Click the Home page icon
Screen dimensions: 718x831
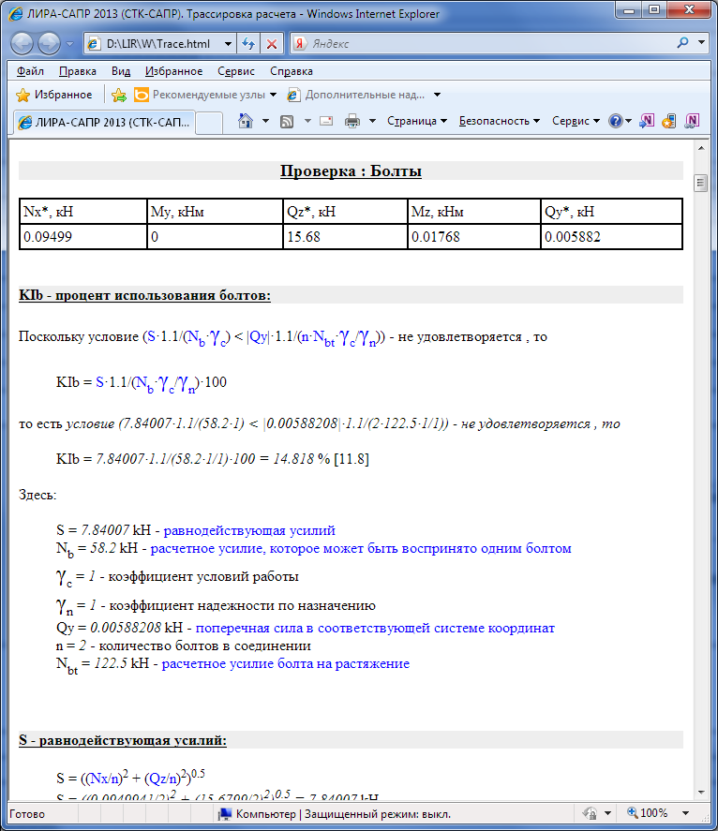point(246,121)
